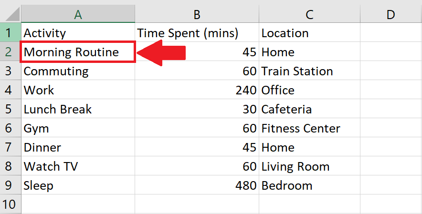
Task: Select column A header
Action: tap(78, 14)
